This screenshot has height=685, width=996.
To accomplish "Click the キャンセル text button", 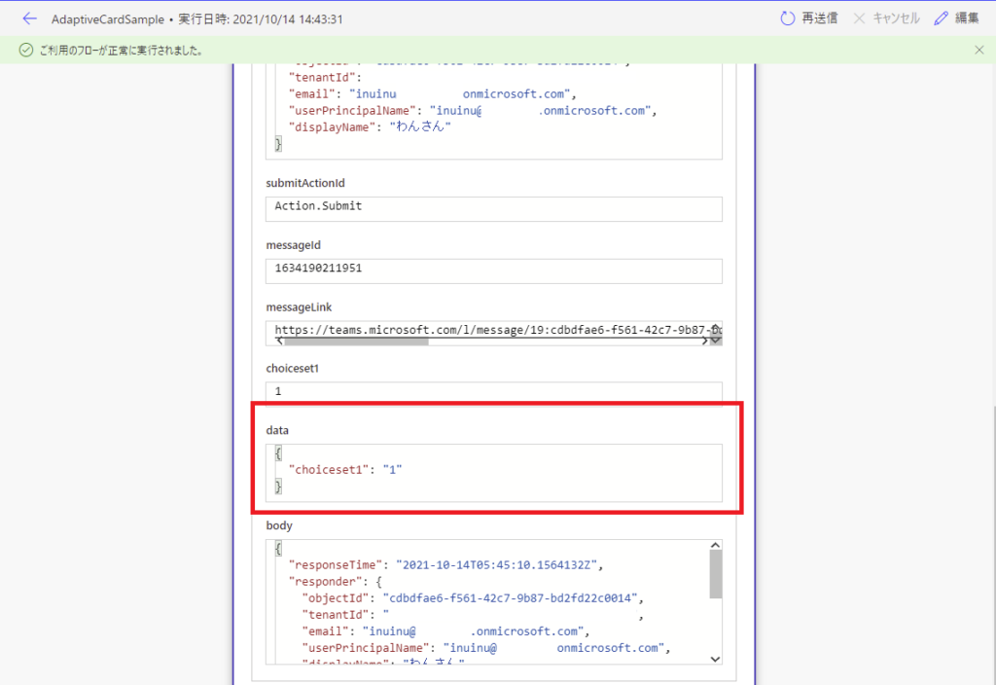I will (896, 18).
